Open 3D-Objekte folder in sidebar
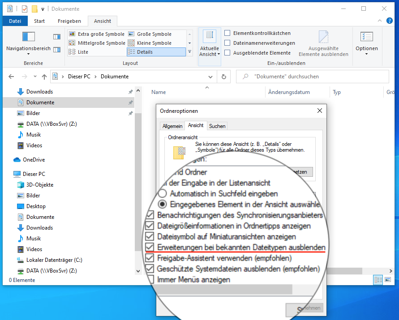This screenshot has width=399, height=320. (39, 185)
